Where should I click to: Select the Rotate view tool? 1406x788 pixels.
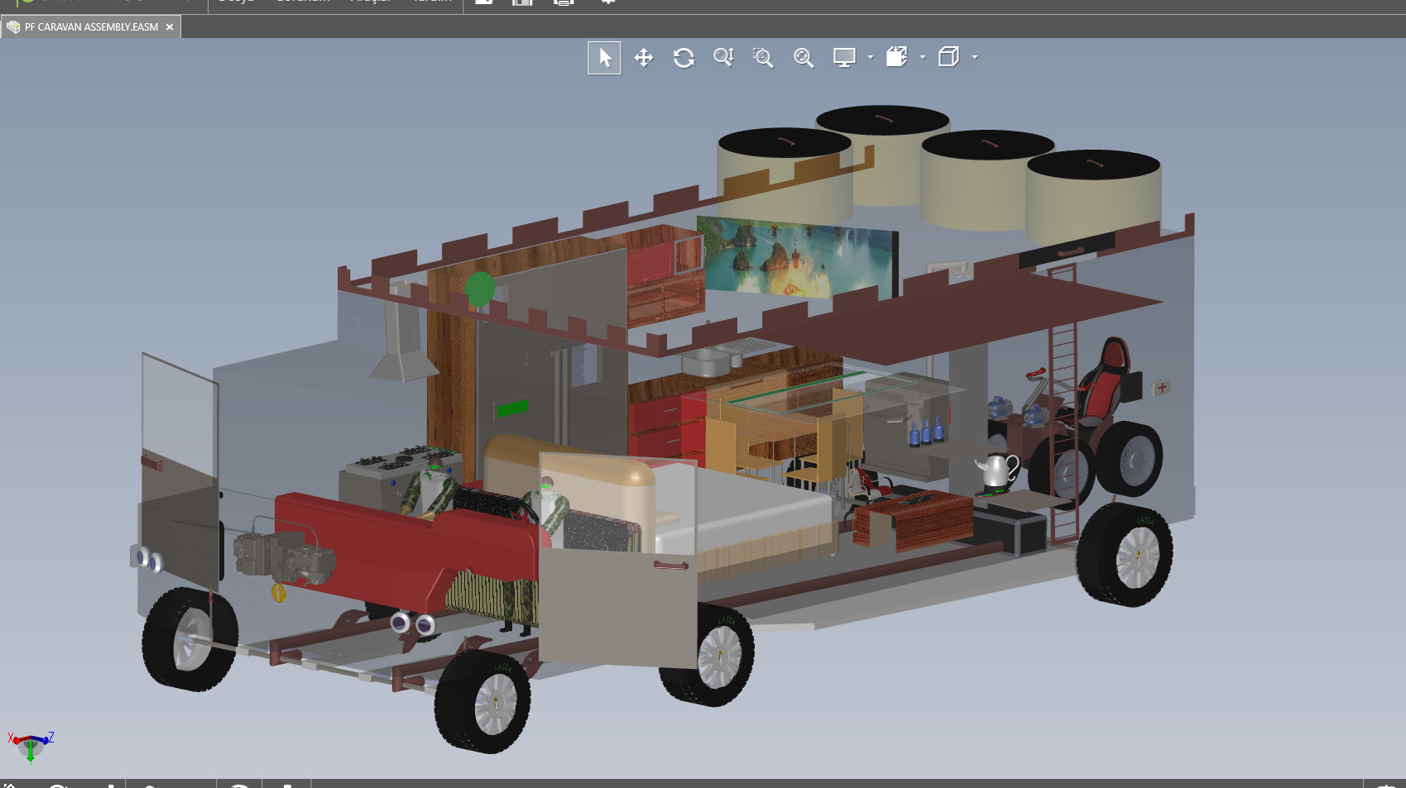684,58
